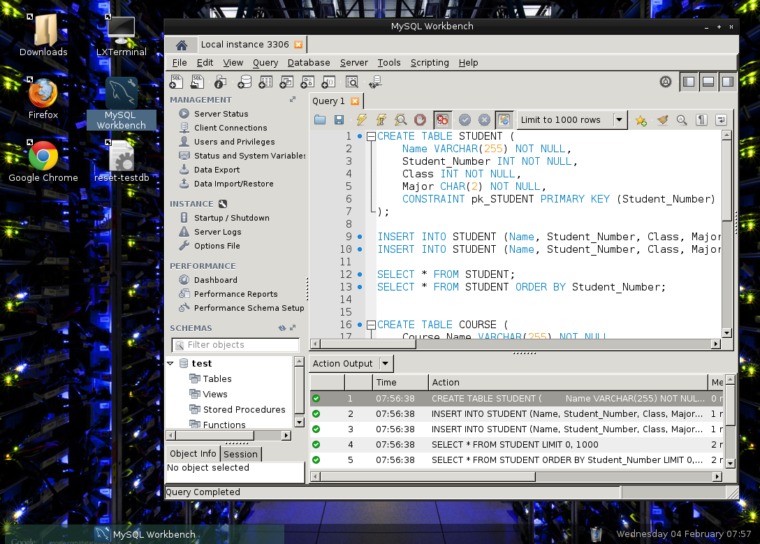Viewport: 760px width, 544px height.
Task: Save snippet with star icon
Action: click(x=641, y=120)
